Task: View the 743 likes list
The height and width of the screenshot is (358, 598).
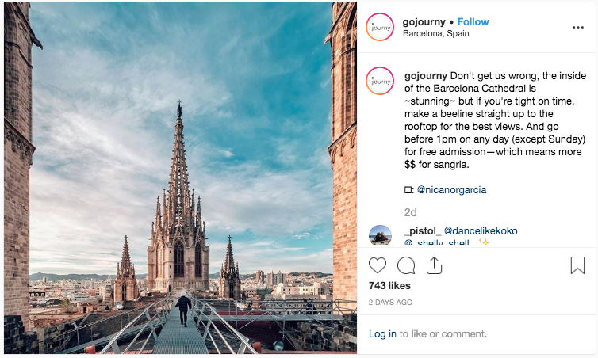Action: coord(389,285)
